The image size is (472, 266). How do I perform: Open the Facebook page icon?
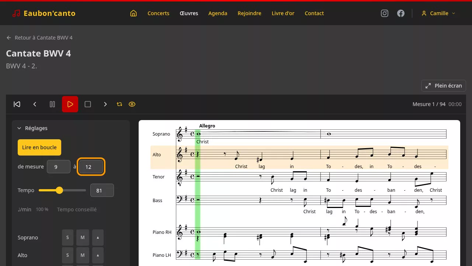401,13
